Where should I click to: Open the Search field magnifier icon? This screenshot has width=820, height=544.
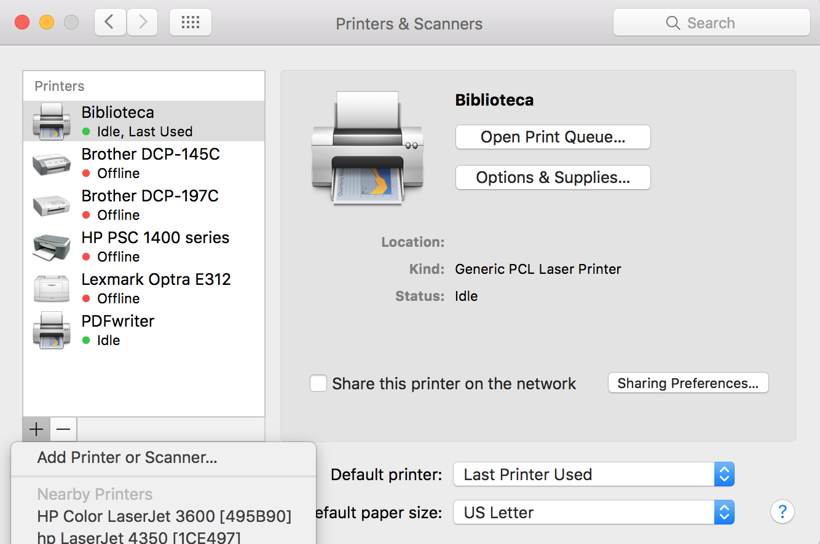(x=673, y=22)
